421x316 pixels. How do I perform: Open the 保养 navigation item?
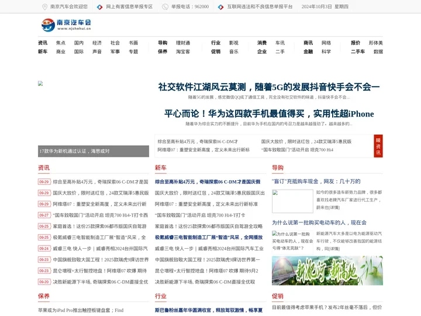[x=163, y=51]
